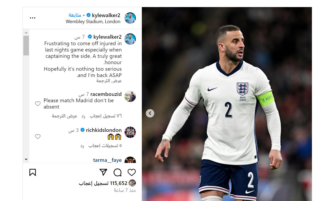Open tarma__faye profile link
Viewport: 335px width, 201px height.
[x=107, y=160]
